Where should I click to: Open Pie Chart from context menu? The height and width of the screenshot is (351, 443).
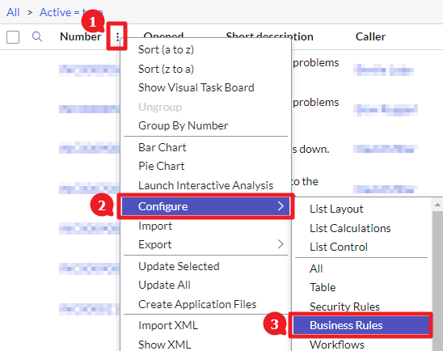(x=162, y=166)
